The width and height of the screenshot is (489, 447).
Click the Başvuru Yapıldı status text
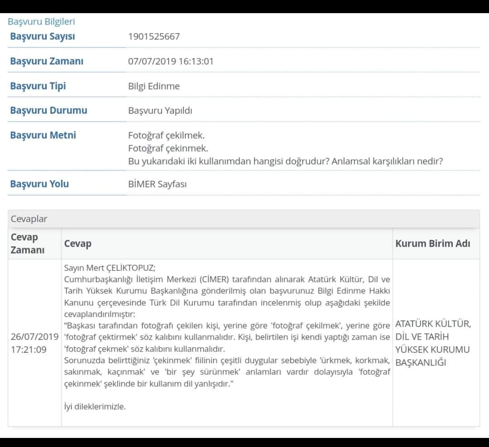pyautogui.click(x=160, y=111)
